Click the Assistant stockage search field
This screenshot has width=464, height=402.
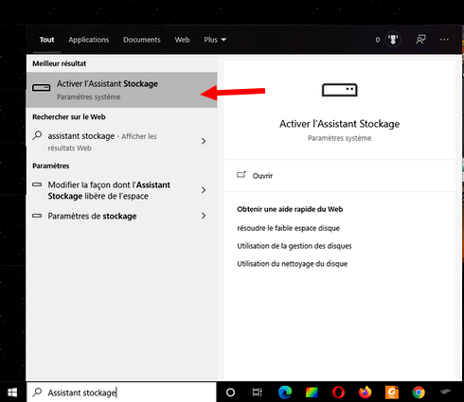point(121,393)
